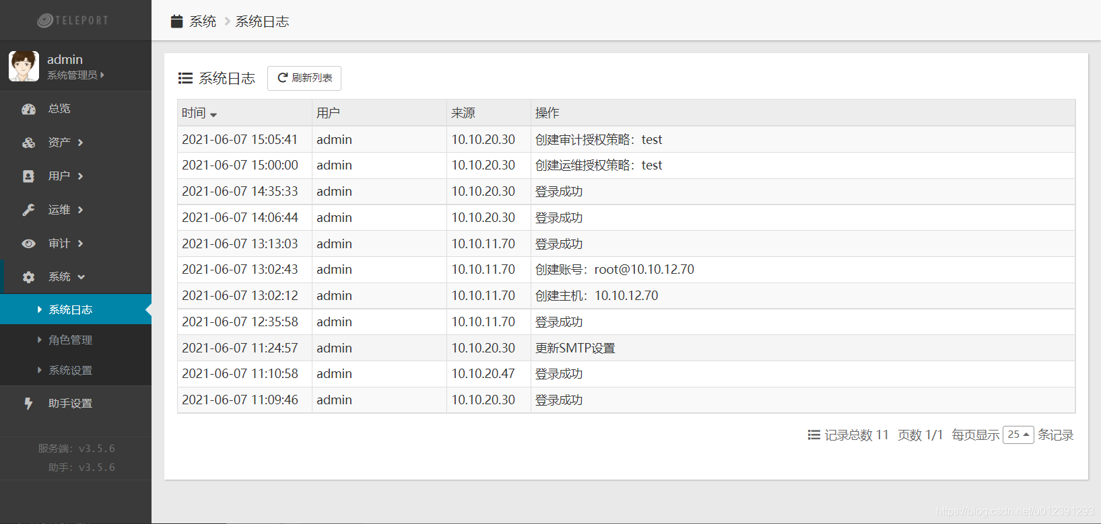The height and width of the screenshot is (524, 1101).
Task: Expand the 用户 menu chevron
Action: coord(80,176)
